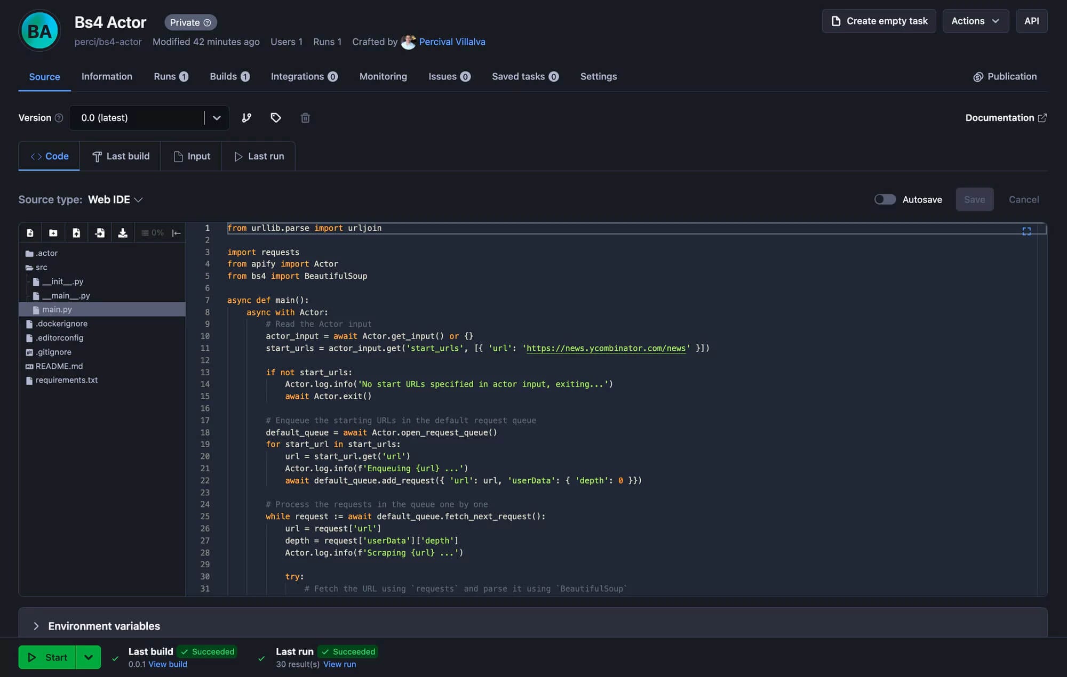This screenshot has width=1067, height=677.
Task: Enable Autosave for the editor
Action: pyautogui.click(x=885, y=199)
